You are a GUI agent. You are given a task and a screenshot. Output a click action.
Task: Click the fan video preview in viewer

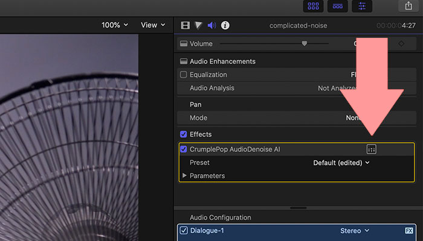point(69,137)
